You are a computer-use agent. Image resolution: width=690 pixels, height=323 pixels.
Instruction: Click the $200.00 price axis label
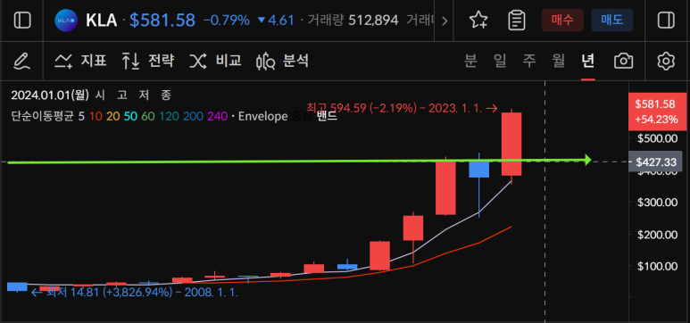658,234
